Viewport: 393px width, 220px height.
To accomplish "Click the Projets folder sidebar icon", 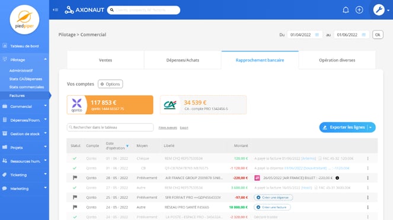I will 5,147.
